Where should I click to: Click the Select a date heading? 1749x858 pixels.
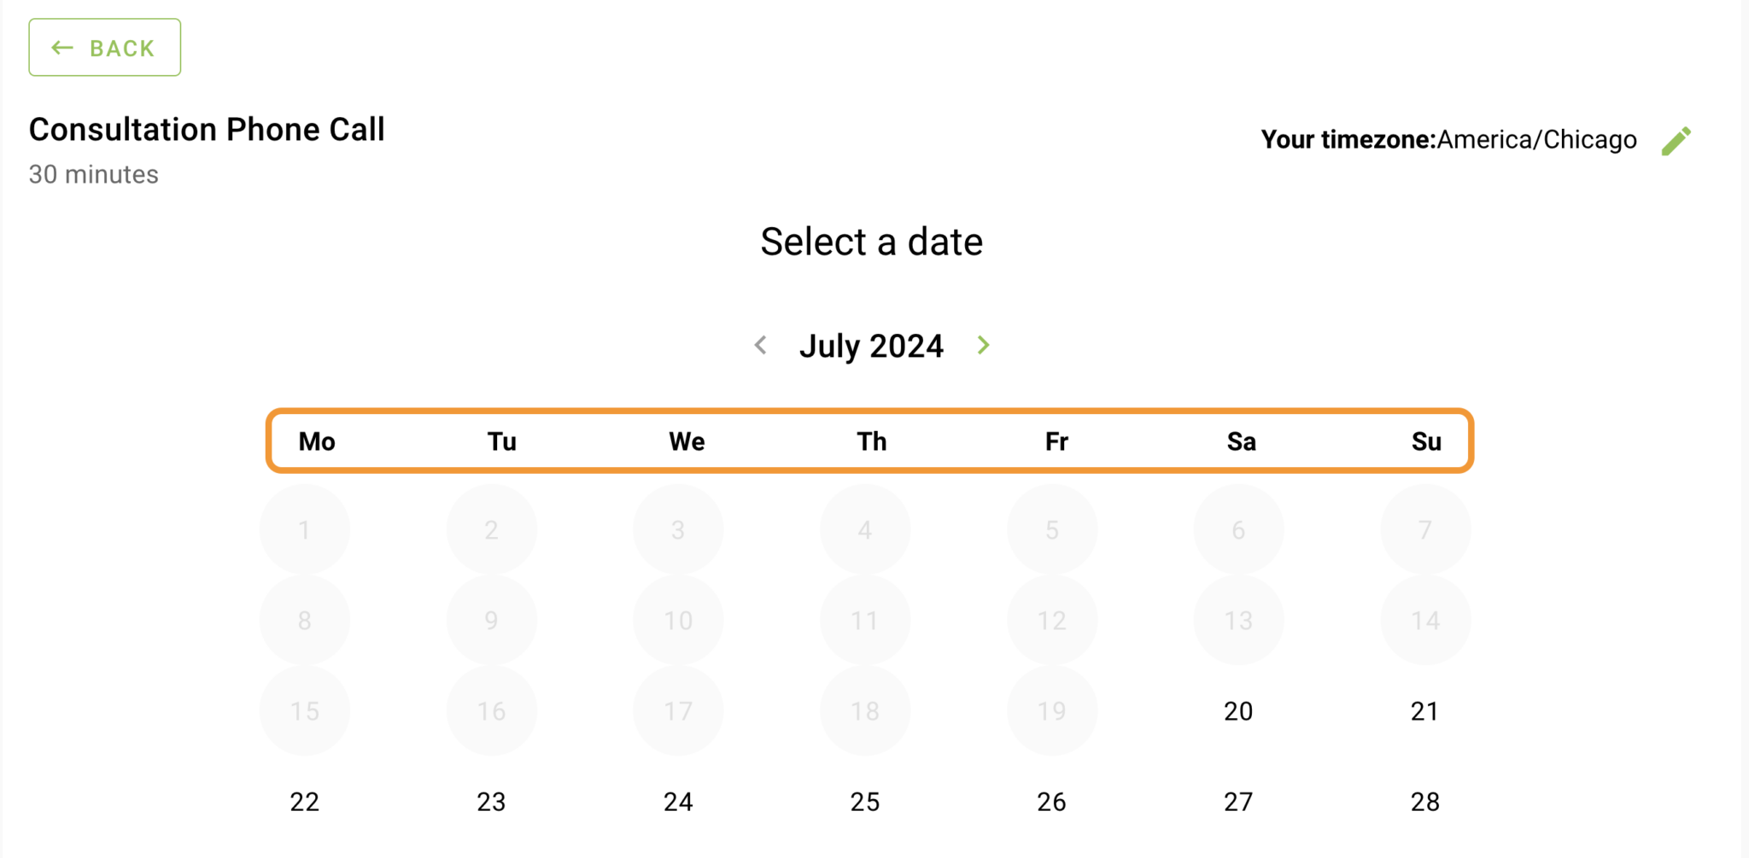pos(871,242)
